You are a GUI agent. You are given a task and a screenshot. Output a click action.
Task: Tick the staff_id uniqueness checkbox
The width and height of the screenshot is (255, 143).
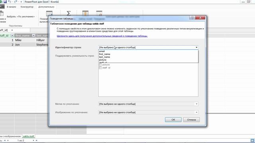100,68
